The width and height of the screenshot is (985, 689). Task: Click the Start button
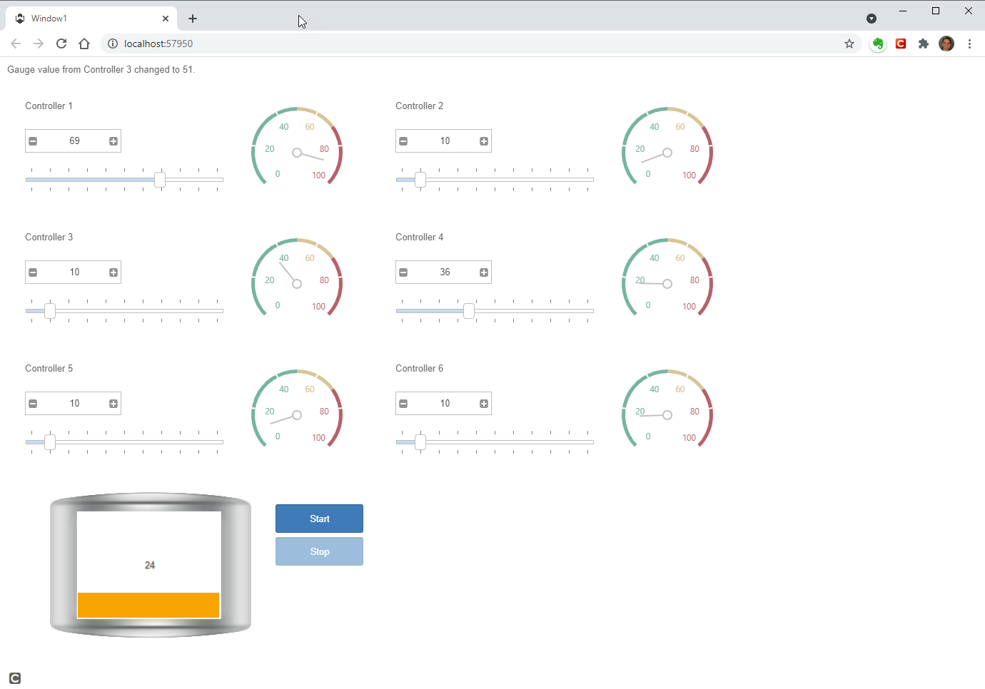(x=319, y=519)
